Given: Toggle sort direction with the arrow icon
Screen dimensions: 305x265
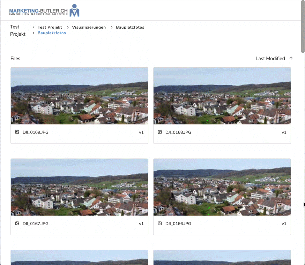Looking at the screenshot, I should [x=291, y=58].
